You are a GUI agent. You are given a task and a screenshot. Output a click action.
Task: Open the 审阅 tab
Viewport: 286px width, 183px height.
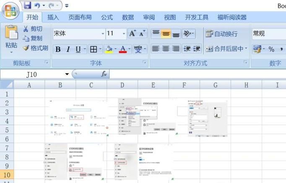point(149,17)
